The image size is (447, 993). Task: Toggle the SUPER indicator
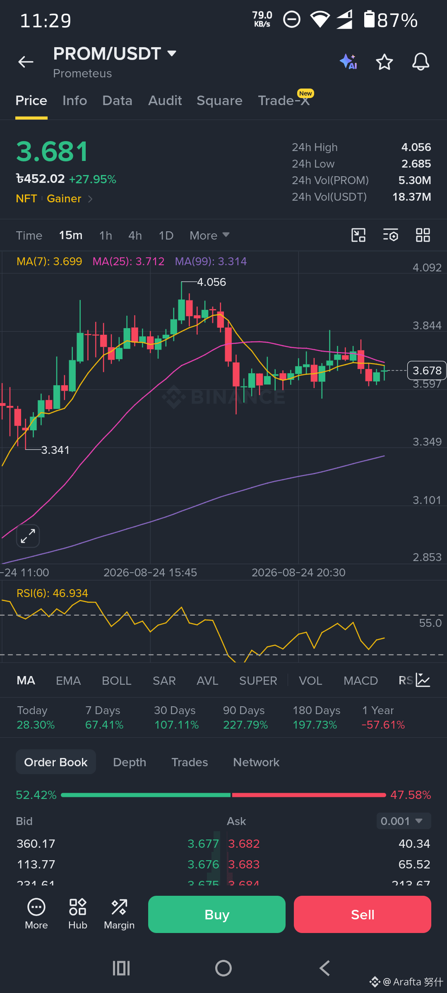pos(258,681)
